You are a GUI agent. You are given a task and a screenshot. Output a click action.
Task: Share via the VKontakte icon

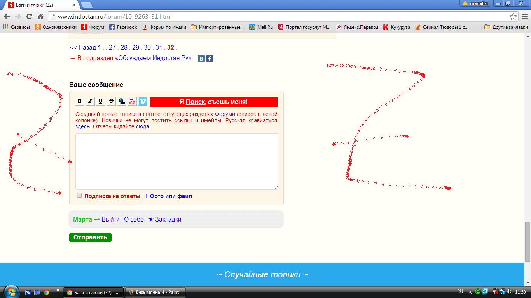(x=201, y=59)
